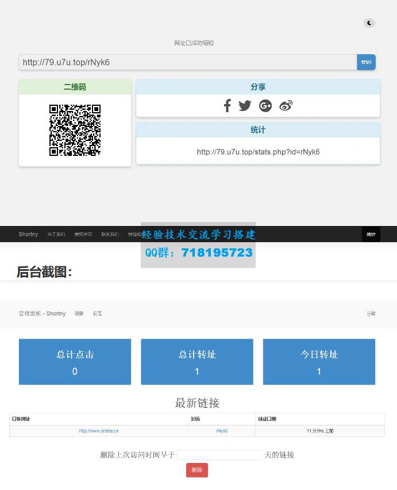Screen dimensions: 397x490
Task: Share the link on Facebook
Action: tap(228, 106)
